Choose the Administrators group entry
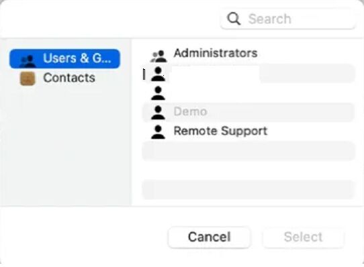The height and width of the screenshot is (267, 364). (248, 54)
